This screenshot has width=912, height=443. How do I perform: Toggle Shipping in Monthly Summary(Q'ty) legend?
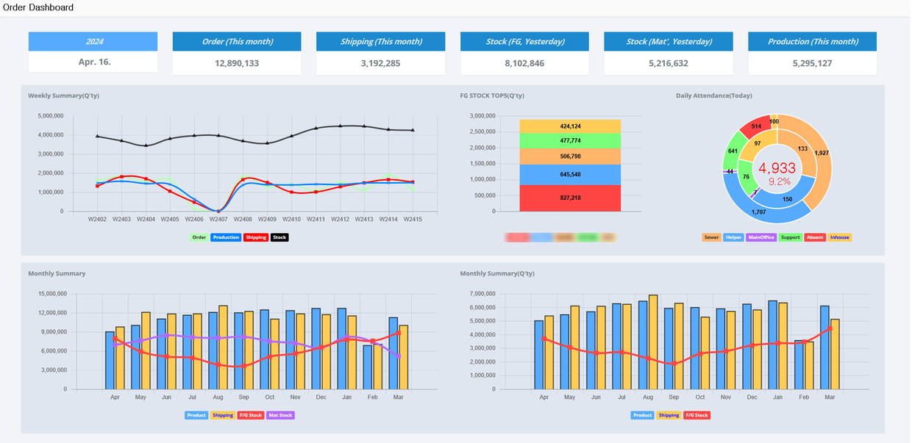(669, 415)
